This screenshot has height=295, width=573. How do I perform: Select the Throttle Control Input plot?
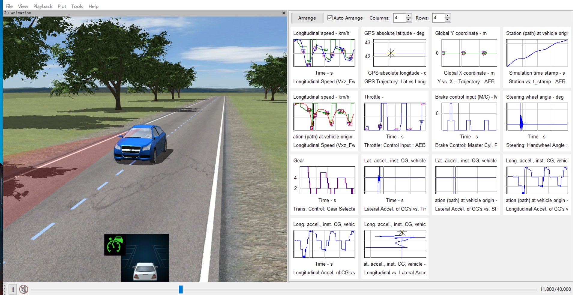coord(395,121)
